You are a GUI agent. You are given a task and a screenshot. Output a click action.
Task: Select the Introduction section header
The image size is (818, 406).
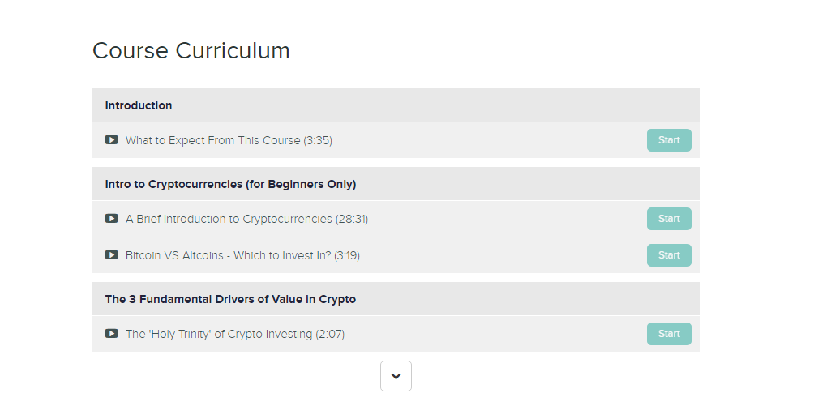396,105
